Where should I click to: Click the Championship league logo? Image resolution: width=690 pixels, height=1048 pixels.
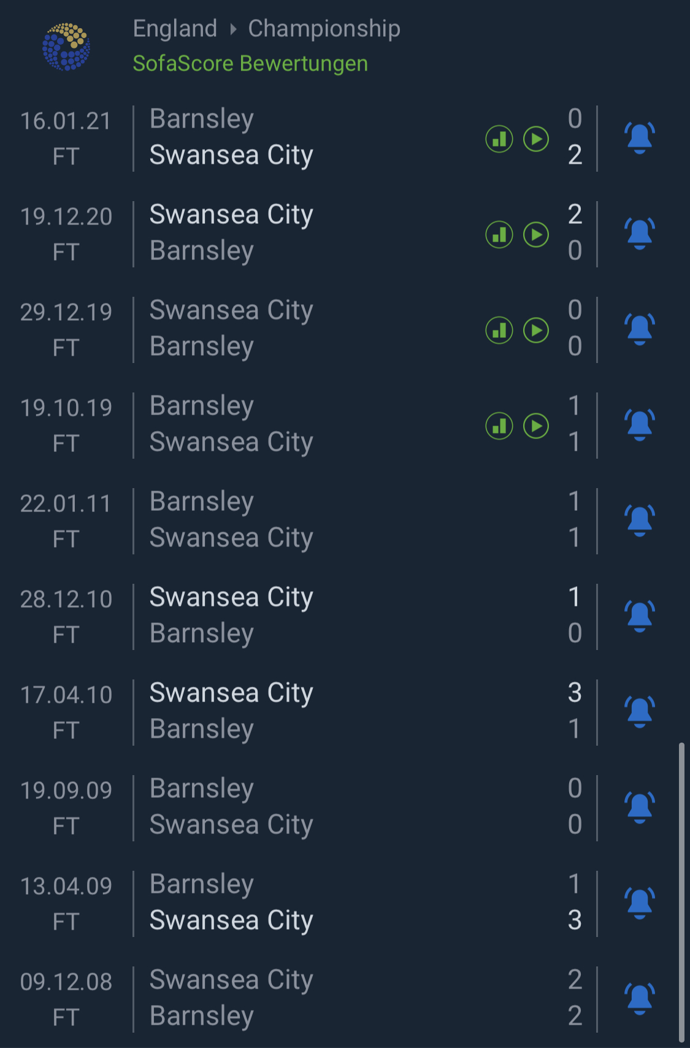click(66, 47)
